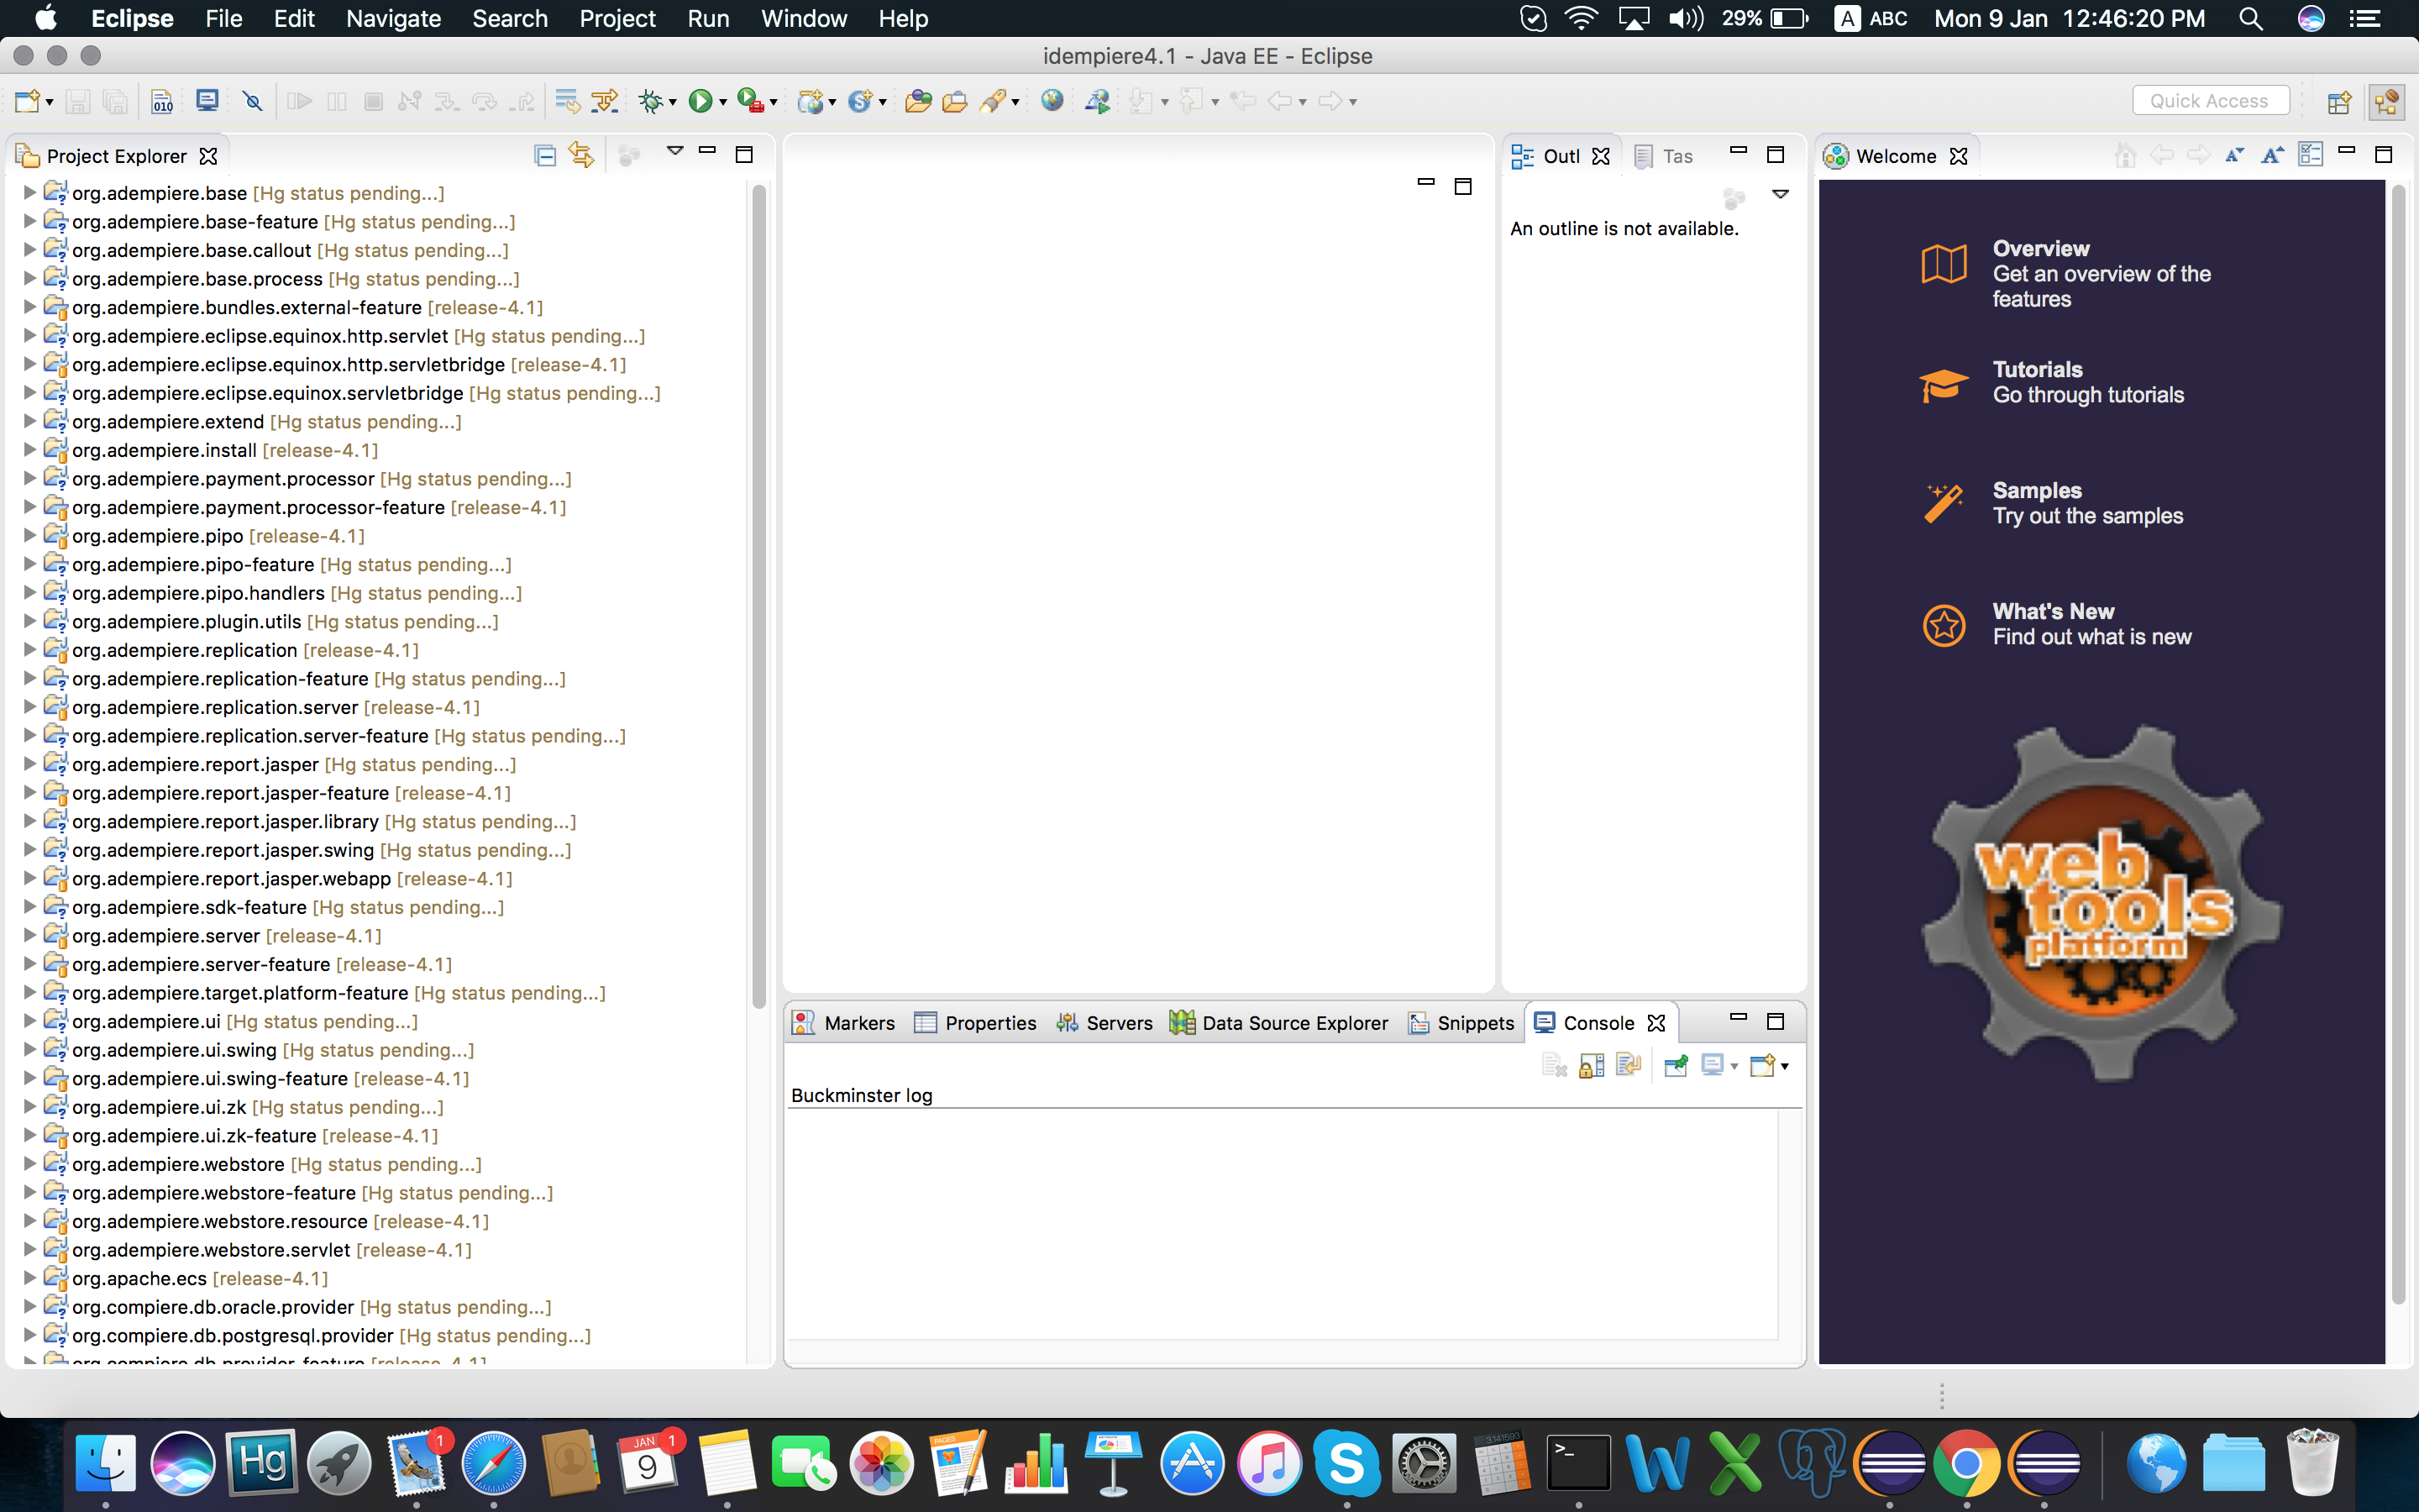Click Reduce font size icon in Welcome
The width and height of the screenshot is (2419, 1512).
click(x=2235, y=155)
